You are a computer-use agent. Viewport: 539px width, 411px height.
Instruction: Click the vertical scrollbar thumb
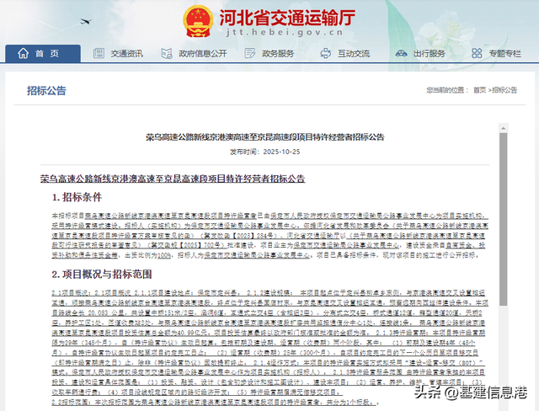[504, 219]
